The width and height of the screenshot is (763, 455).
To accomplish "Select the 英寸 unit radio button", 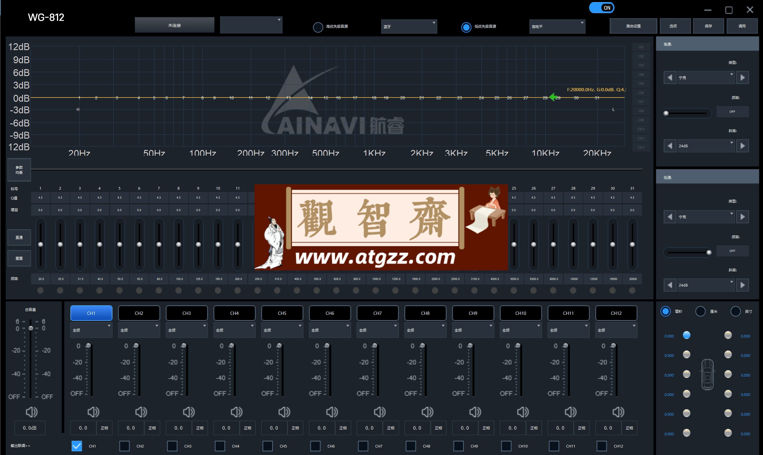I will tap(735, 312).
